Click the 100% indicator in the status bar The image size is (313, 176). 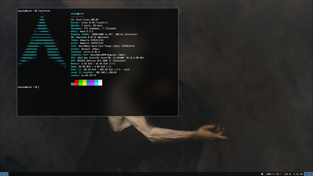(x=268, y=174)
